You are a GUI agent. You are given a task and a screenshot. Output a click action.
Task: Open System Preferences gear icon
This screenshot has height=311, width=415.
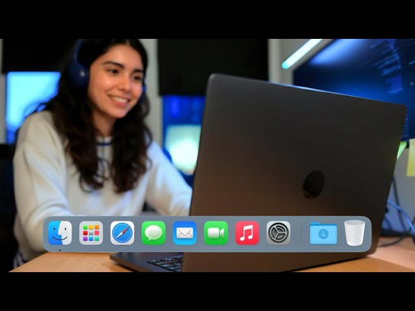[278, 233]
